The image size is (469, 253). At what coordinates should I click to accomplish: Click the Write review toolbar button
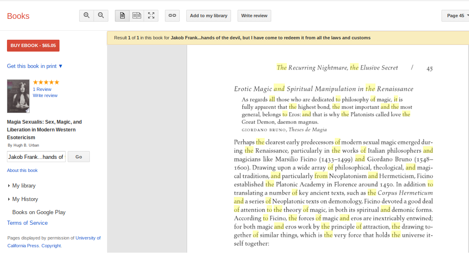[254, 16]
